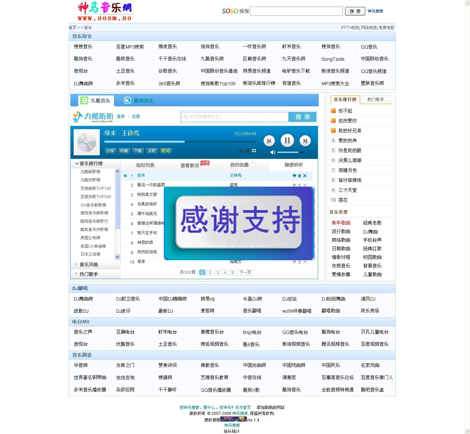Go to playlist page 5
470x434 pixels.
(233, 272)
